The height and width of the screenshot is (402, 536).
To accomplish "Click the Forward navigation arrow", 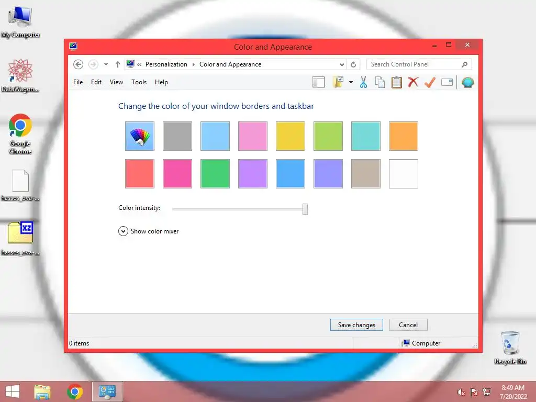I will click(93, 64).
